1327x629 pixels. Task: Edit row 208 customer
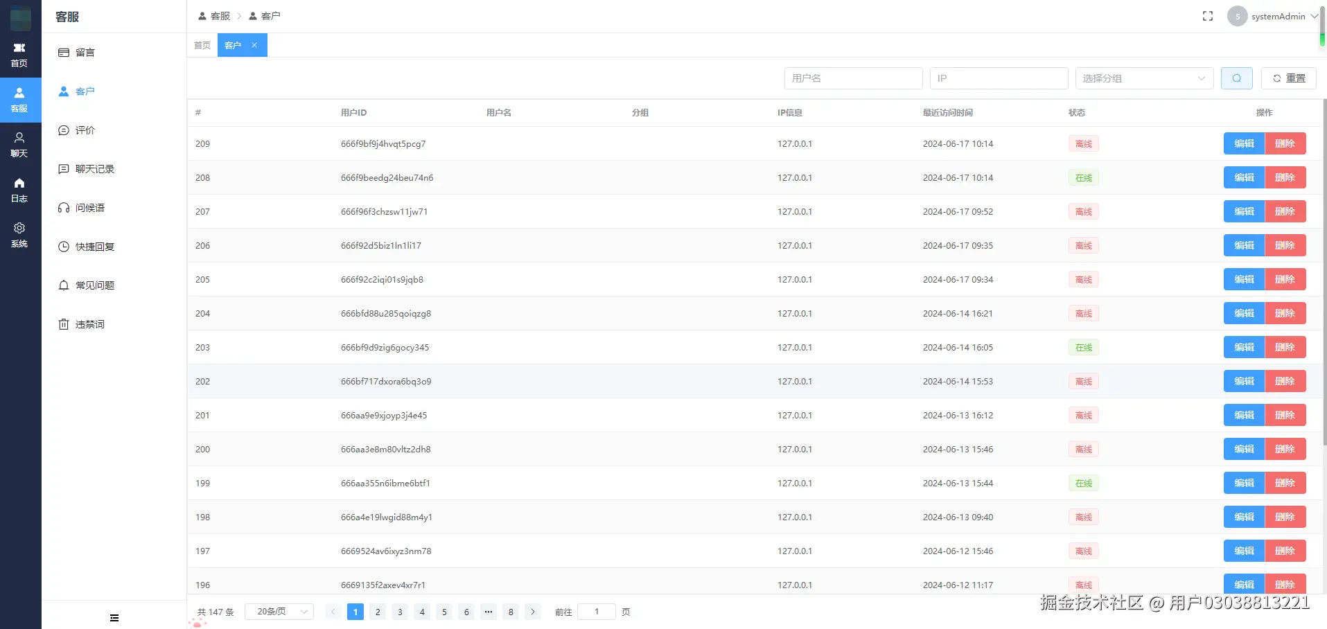tap(1244, 177)
